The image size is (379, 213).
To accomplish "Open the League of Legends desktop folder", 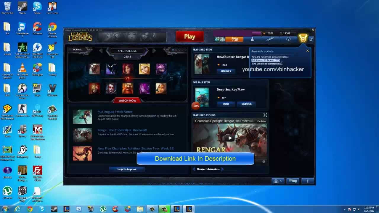I will pos(7,71).
